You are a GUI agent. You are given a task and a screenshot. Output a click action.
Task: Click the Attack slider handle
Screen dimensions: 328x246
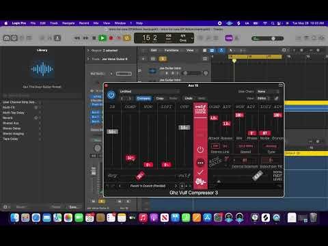214,118
